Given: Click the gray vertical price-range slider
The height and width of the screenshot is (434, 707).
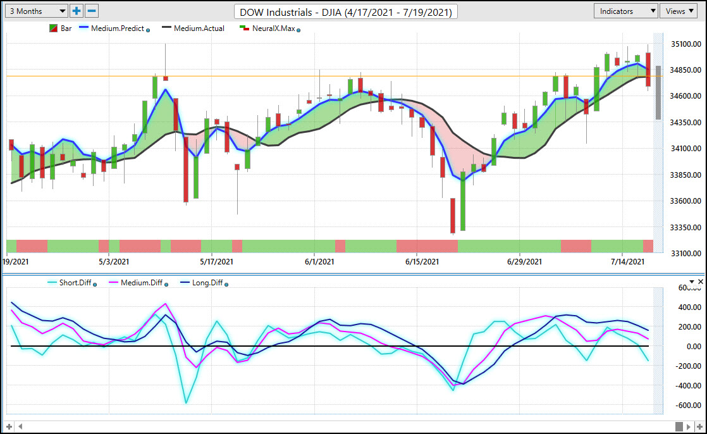Looking at the screenshot, I should tap(658, 92).
